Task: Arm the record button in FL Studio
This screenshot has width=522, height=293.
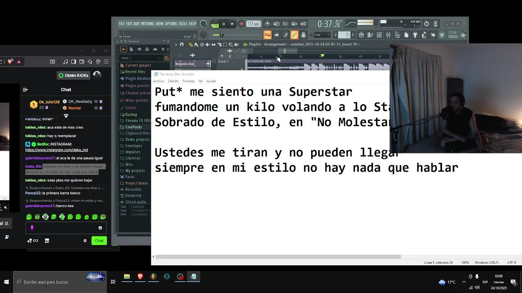Action: pyautogui.click(x=241, y=24)
